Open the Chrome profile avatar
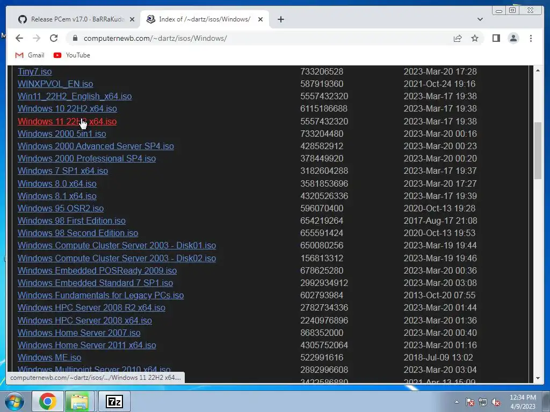 tap(513, 38)
